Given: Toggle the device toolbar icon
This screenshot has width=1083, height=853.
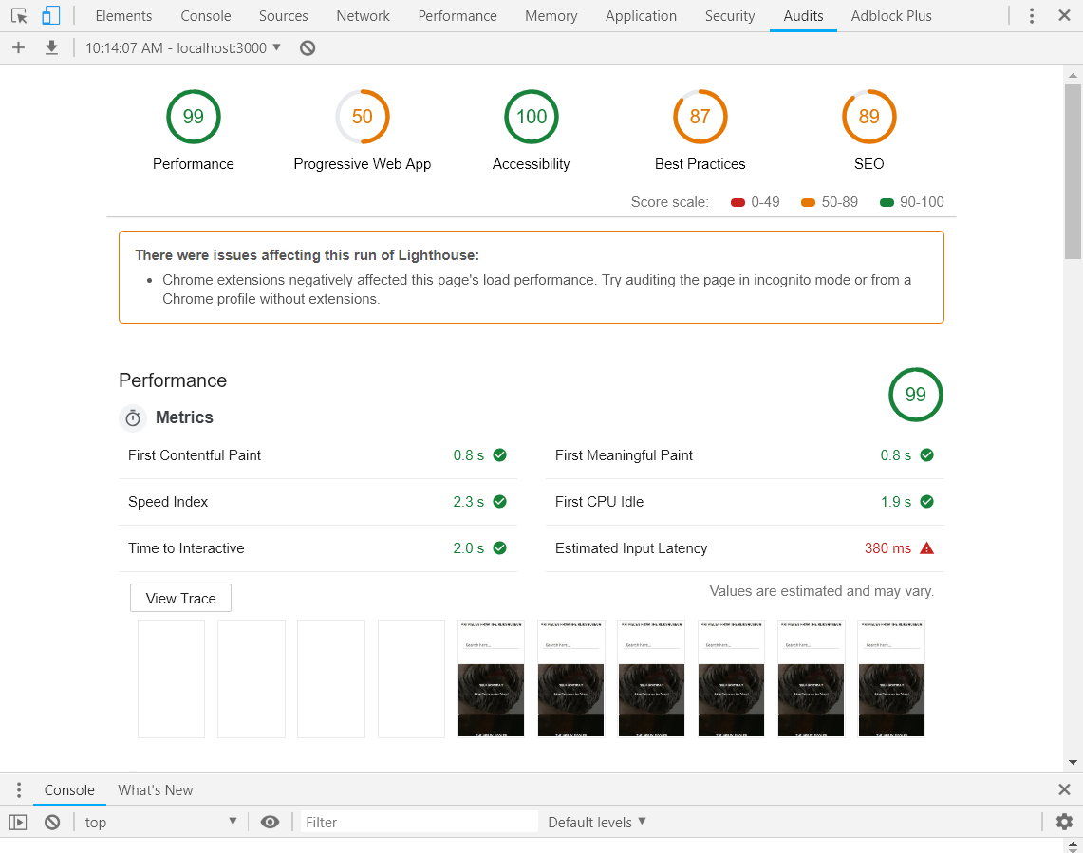Looking at the screenshot, I should (50, 15).
